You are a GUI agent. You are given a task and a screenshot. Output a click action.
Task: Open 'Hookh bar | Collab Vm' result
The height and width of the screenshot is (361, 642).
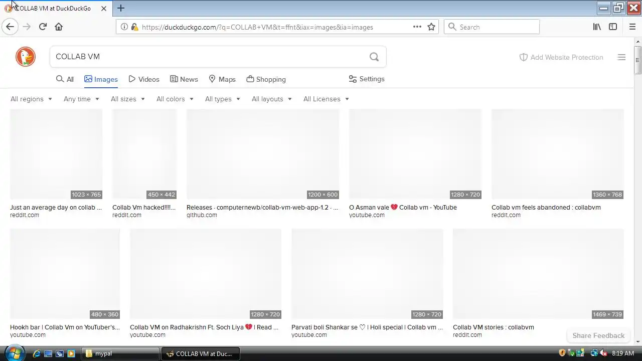click(65, 327)
